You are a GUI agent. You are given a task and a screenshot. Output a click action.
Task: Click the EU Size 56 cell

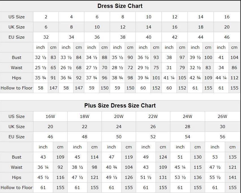click(222, 137)
